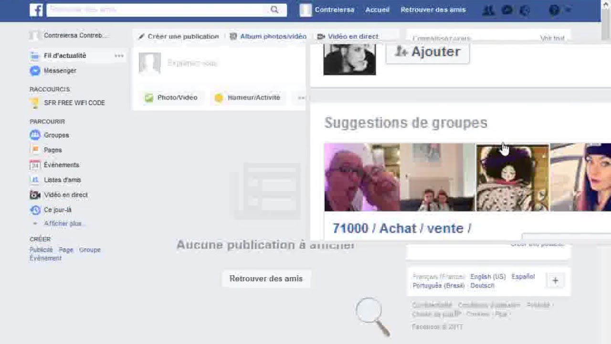Click the Retrouver des amis button
The image size is (611, 344).
[x=266, y=279]
